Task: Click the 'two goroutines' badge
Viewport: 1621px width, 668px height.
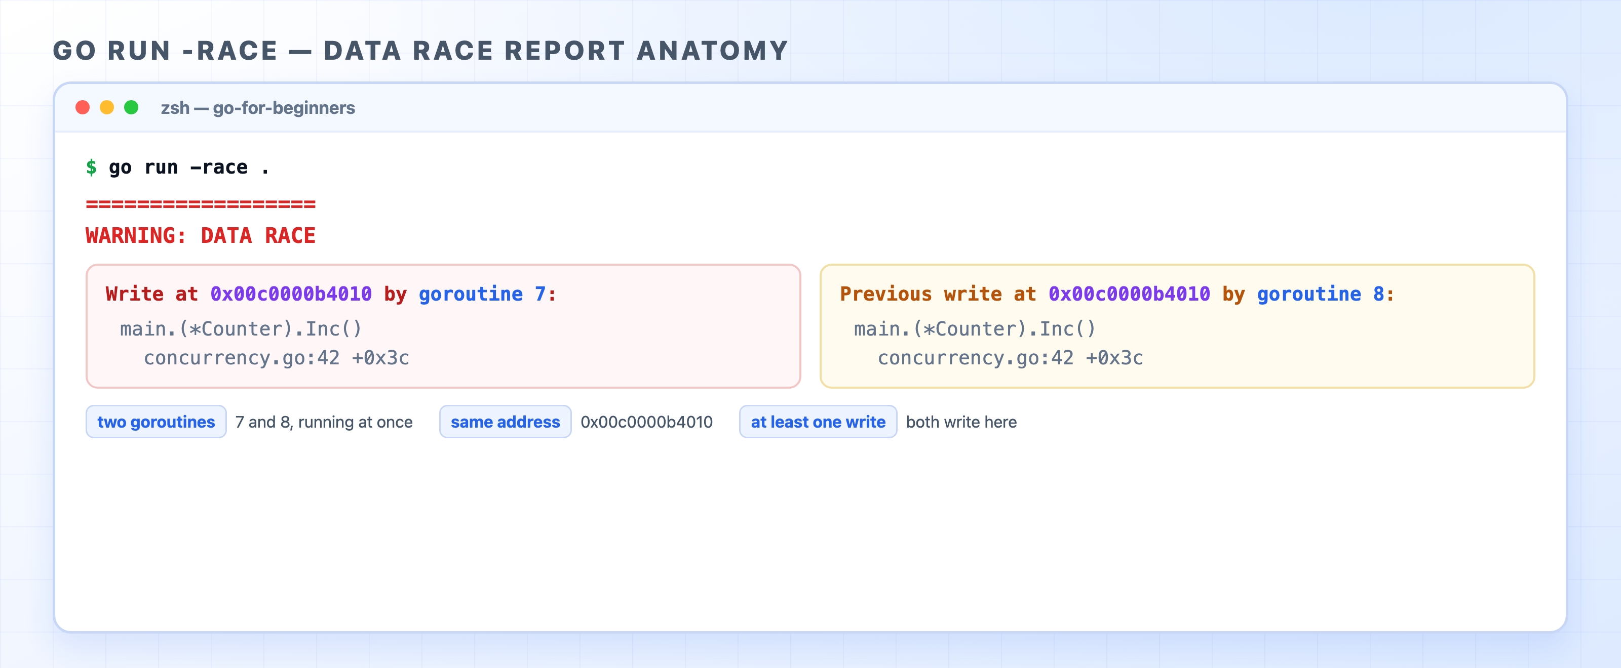Action: pos(156,422)
